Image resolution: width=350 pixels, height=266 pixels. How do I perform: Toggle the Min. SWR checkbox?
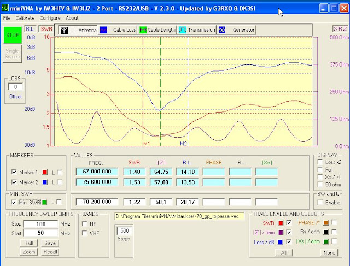[14, 202]
